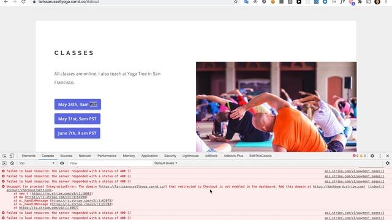The width and height of the screenshot is (392, 220).
Task: Open the AdBlock tab
Action: click(211, 156)
